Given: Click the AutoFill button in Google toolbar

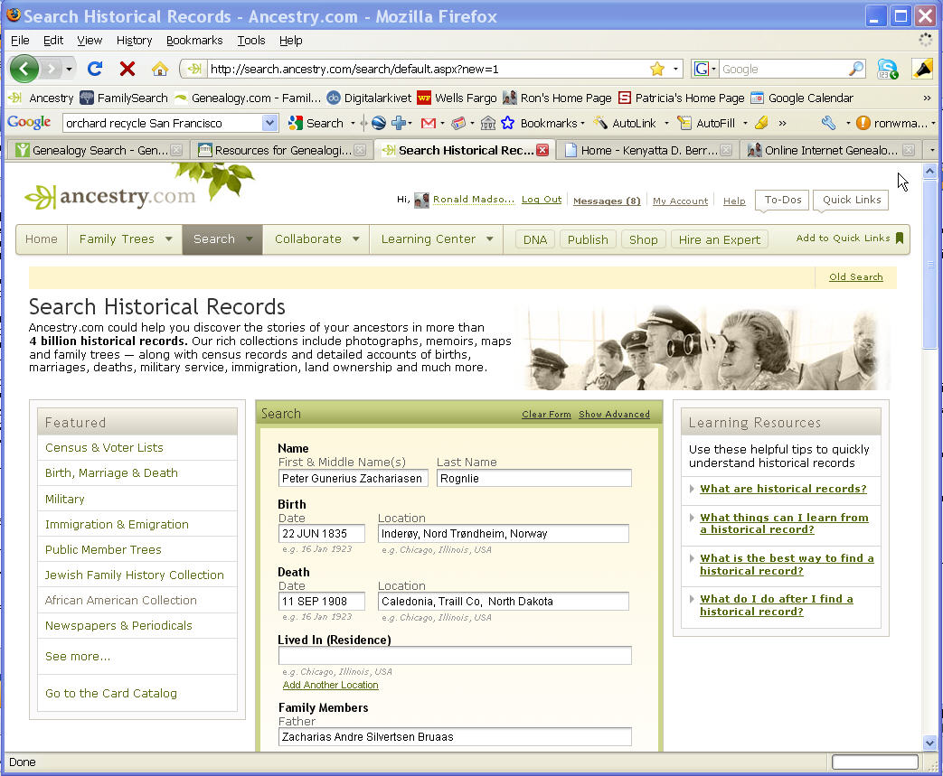Looking at the screenshot, I should (x=706, y=123).
